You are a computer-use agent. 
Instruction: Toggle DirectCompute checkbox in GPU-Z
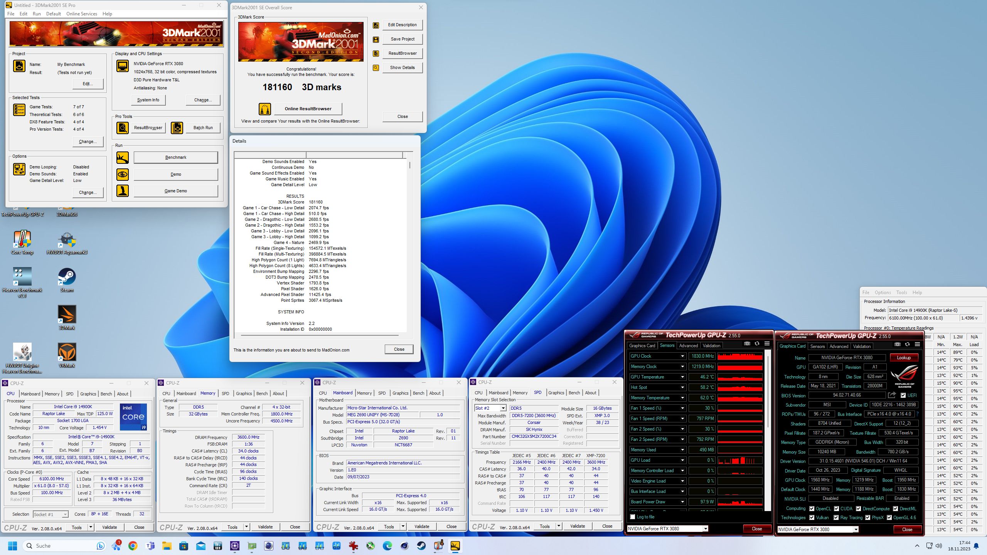pyautogui.click(x=858, y=509)
